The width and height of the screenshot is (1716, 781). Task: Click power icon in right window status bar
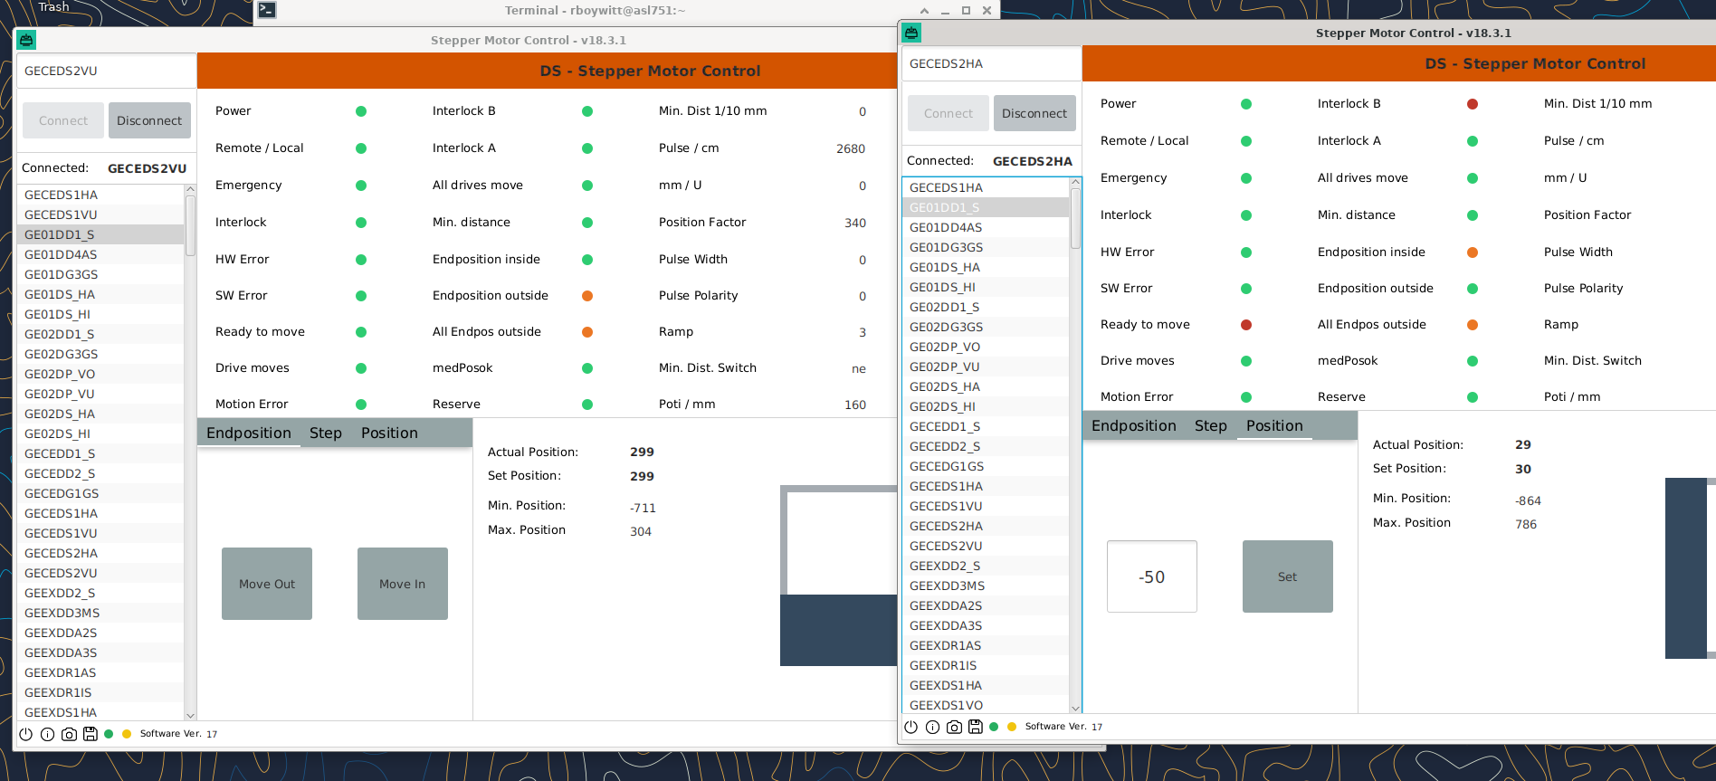click(x=911, y=727)
